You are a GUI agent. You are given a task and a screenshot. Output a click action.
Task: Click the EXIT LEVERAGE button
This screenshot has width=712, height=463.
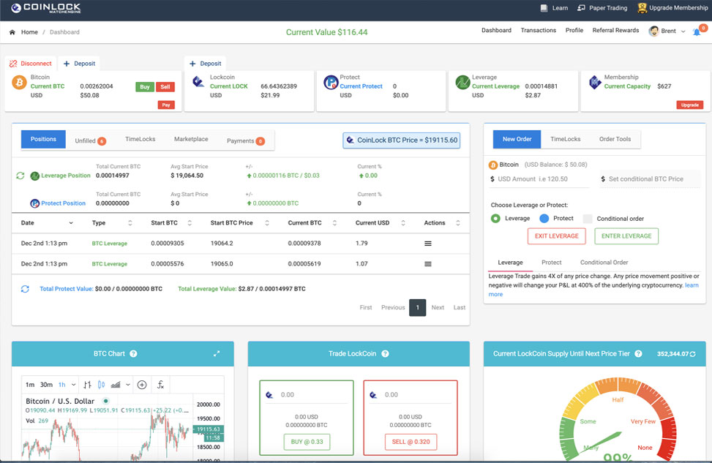pos(557,236)
